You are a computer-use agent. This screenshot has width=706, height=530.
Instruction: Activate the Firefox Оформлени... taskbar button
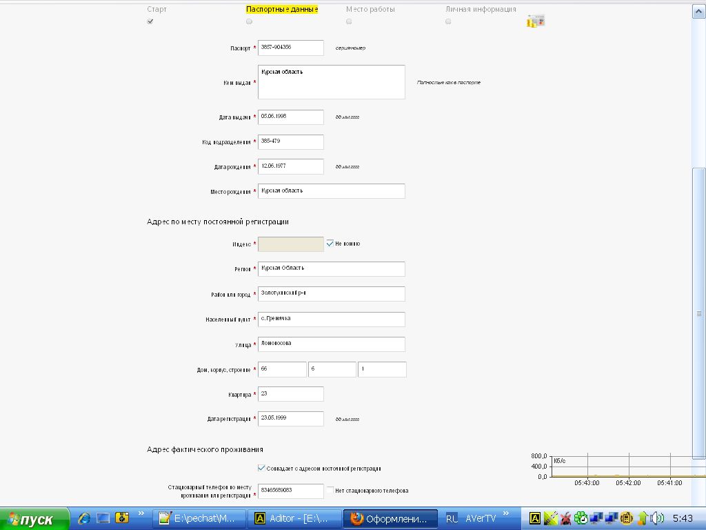pos(390,519)
